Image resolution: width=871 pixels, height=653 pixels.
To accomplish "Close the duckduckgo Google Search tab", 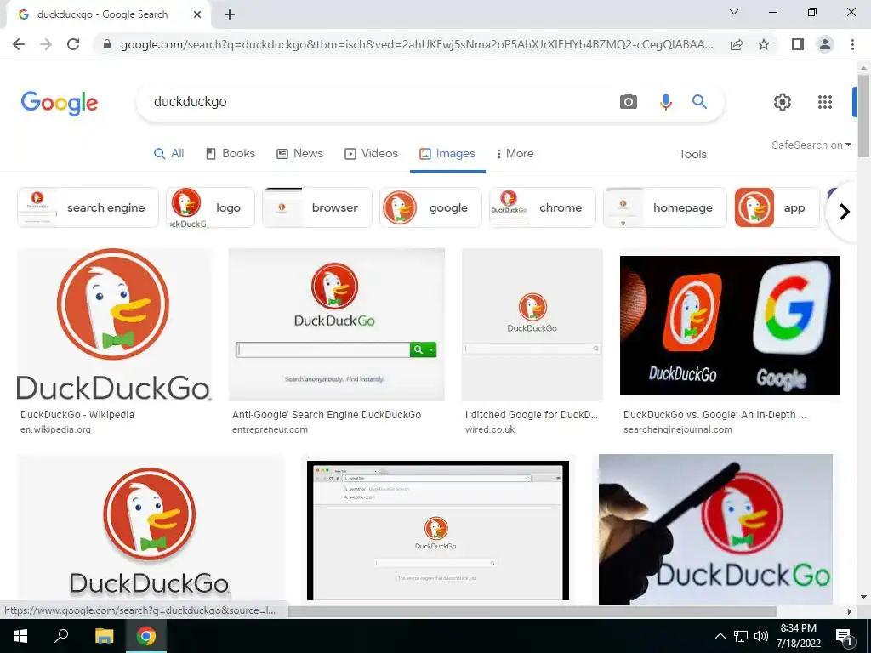I will click(197, 15).
